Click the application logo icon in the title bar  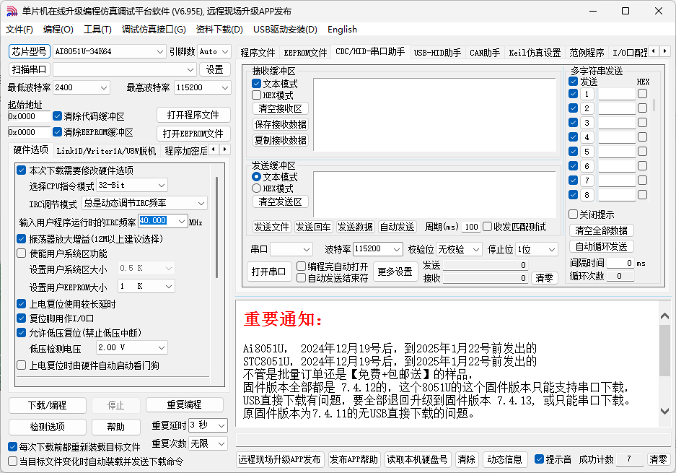click(12, 12)
